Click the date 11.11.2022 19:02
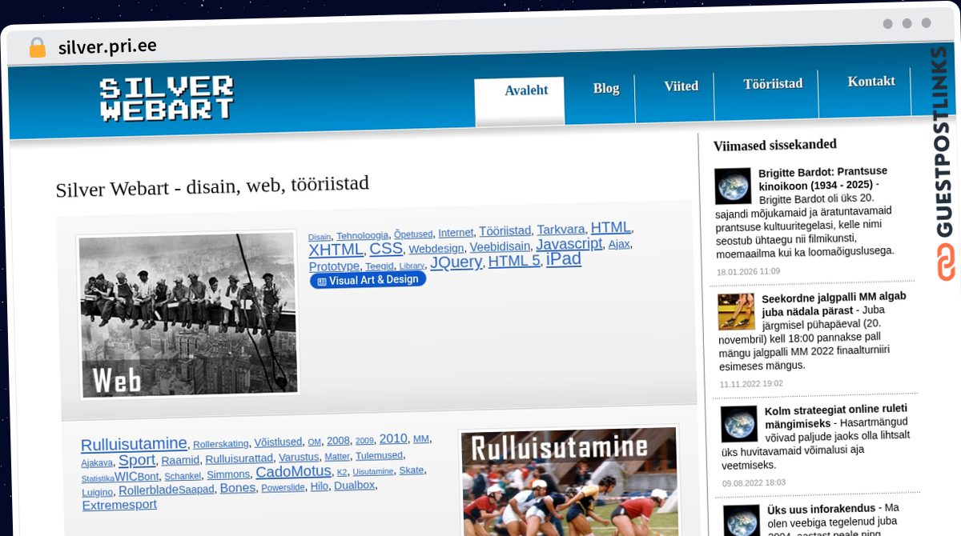Image resolution: width=961 pixels, height=536 pixels. [x=751, y=384]
